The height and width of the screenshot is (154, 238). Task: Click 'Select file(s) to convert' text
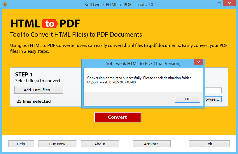[x=38, y=81]
